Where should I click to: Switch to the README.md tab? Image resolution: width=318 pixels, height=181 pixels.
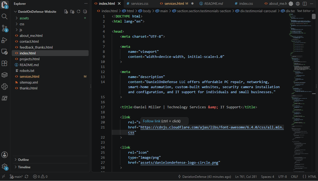[x=211, y=4]
